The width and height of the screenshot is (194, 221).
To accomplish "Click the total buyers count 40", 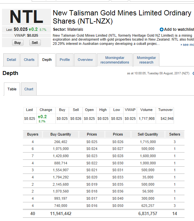I will click(33, 214).
